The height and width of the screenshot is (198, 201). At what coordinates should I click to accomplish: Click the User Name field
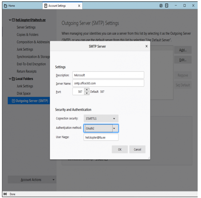(101, 137)
